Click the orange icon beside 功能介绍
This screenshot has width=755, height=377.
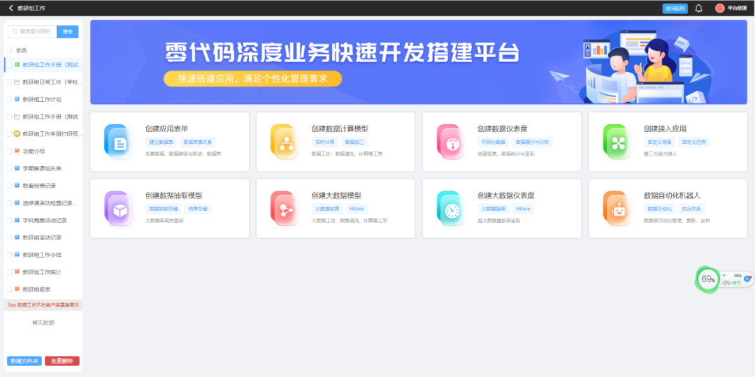click(17, 151)
